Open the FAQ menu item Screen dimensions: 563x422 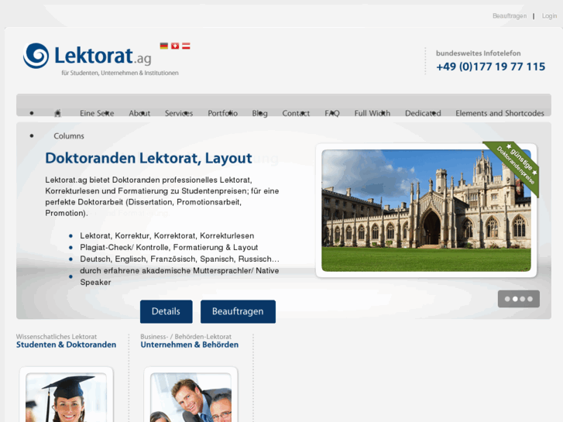click(332, 113)
